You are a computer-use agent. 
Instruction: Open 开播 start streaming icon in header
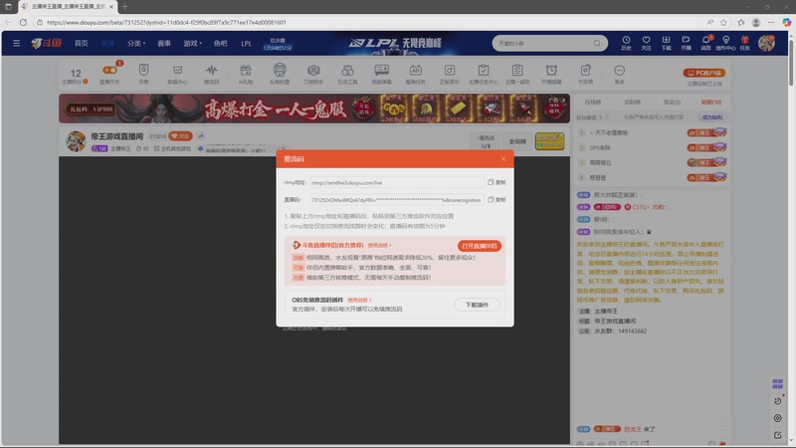pyautogui.click(x=686, y=43)
